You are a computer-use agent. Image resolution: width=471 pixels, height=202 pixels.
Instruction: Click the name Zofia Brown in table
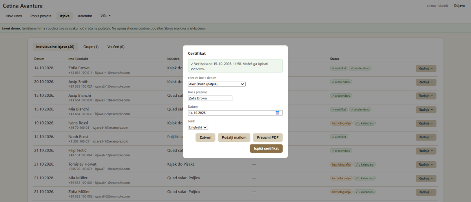coord(79,68)
